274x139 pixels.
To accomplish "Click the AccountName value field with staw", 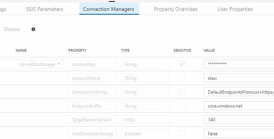I will [x=239, y=78].
